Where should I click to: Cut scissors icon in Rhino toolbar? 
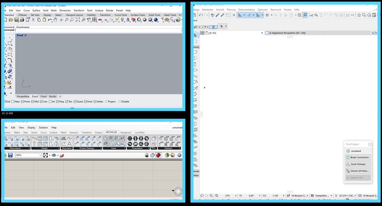[x=33, y=20]
